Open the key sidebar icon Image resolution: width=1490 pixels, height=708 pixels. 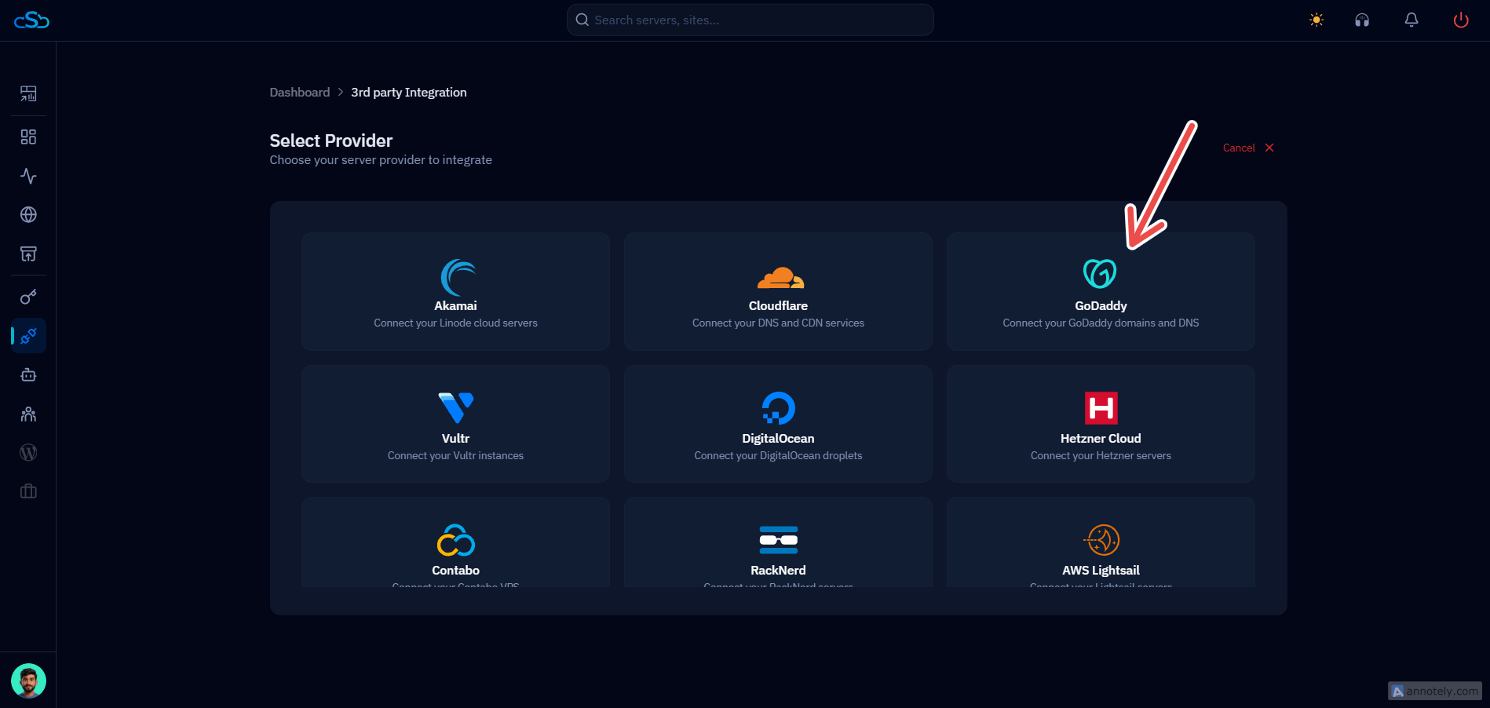(x=28, y=297)
